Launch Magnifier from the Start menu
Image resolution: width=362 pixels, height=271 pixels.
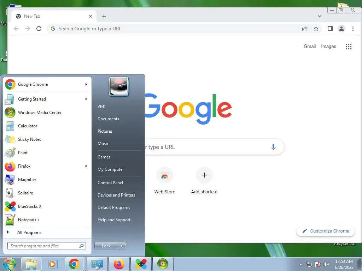point(47,180)
